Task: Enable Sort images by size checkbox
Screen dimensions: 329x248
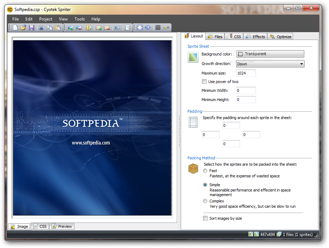Action: click(205, 218)
